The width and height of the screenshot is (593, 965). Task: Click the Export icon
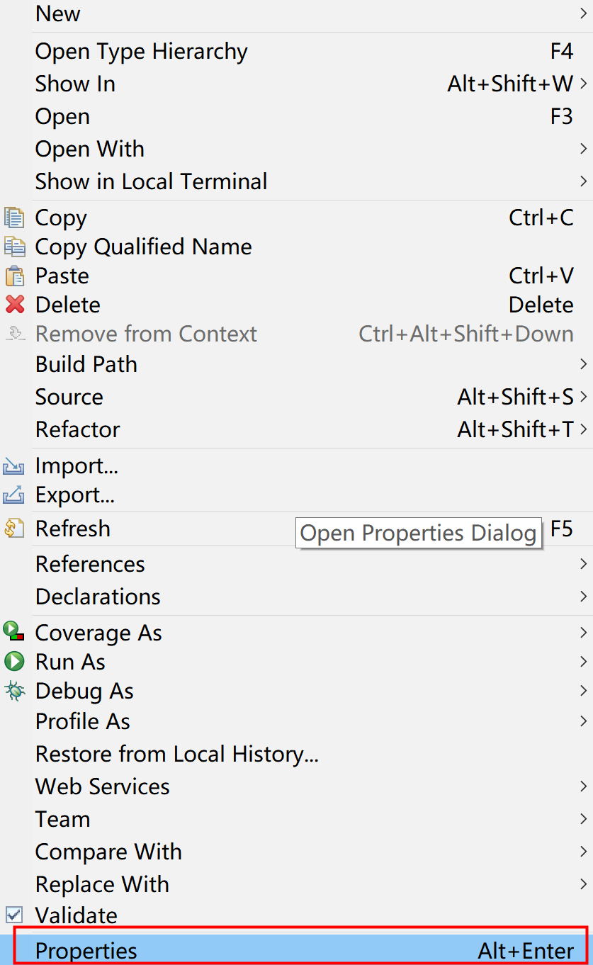click(x=14, y=495)
